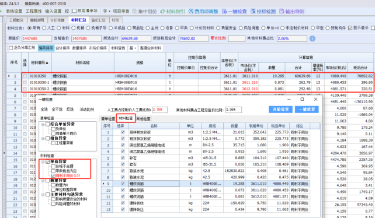Switch to the 其他检查 tab in the dialog
Screen dimensions: 375x218
[144, 119]
